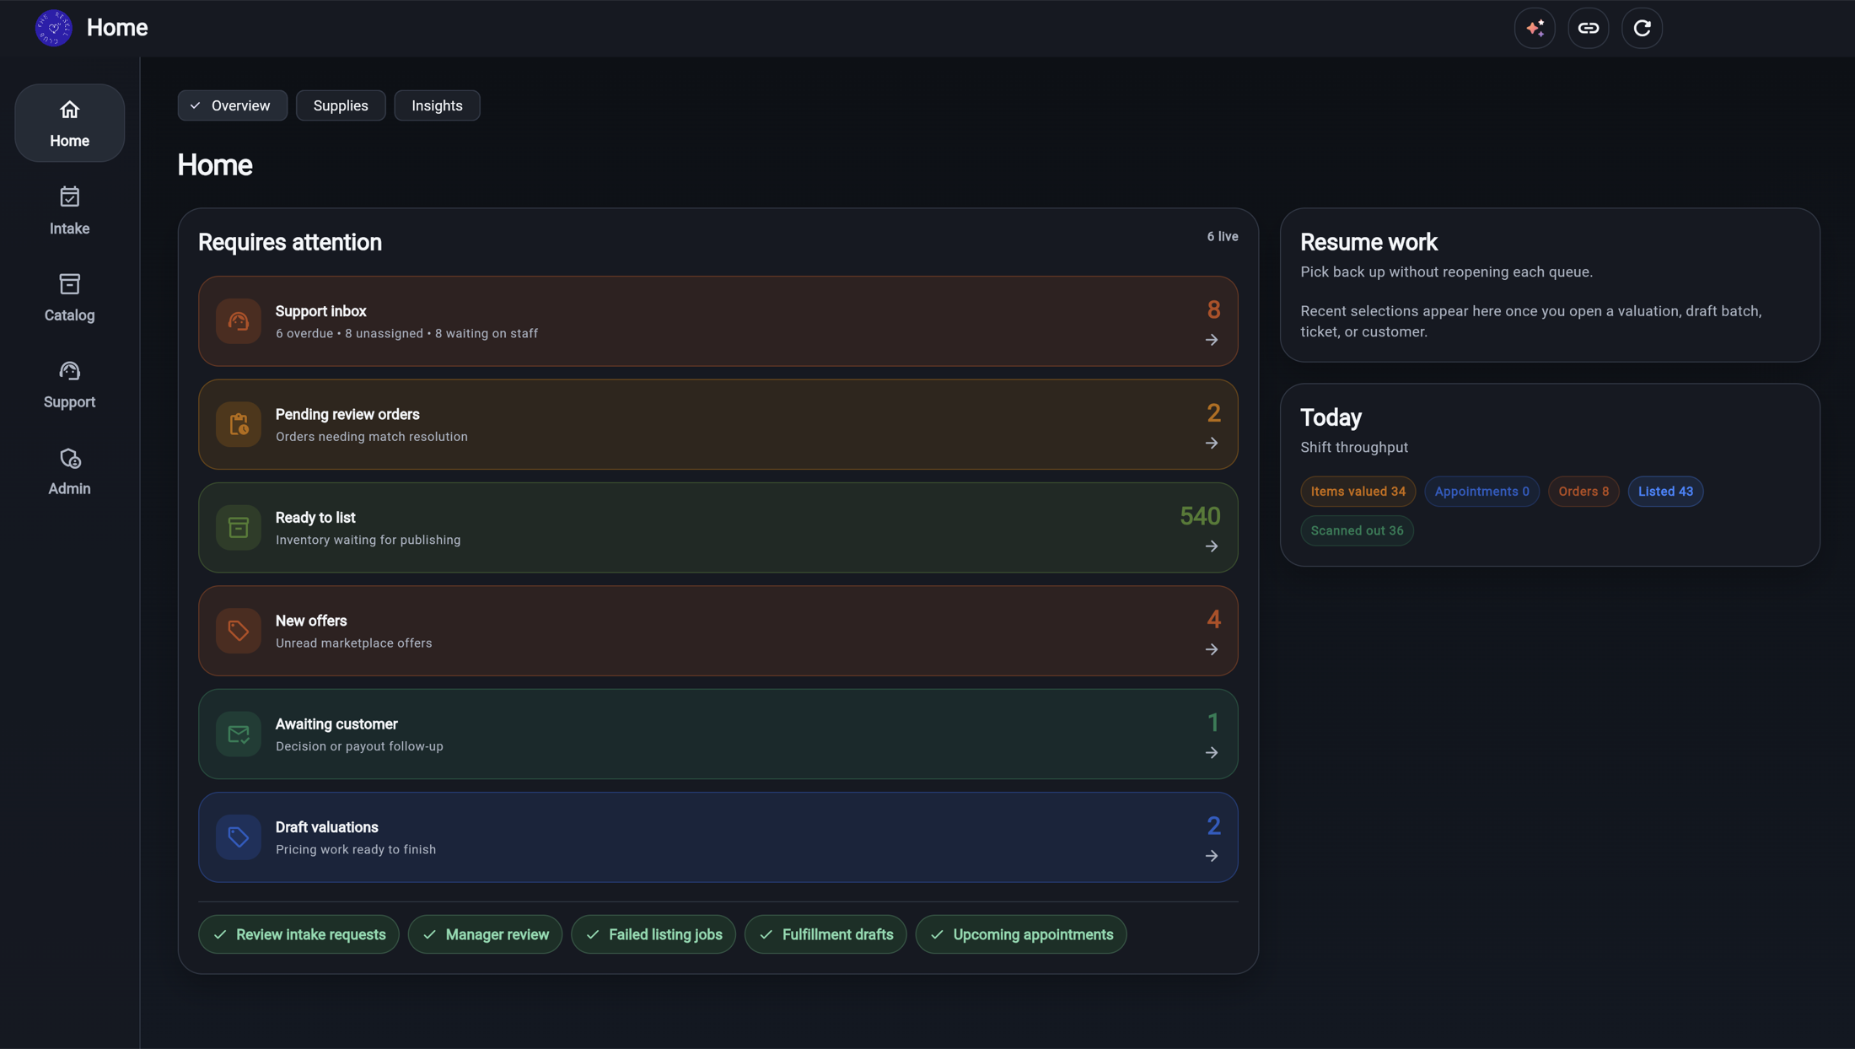Open Admin from sidebar

(x=69, y=471)
